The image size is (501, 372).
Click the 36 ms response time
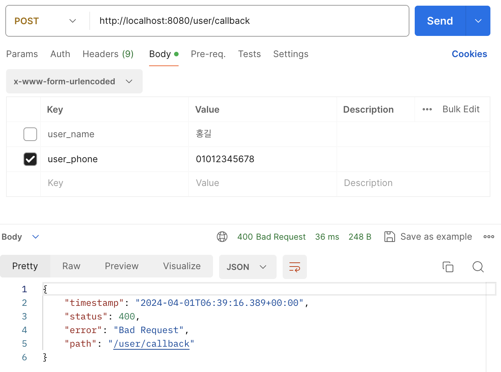pos(327,237)
